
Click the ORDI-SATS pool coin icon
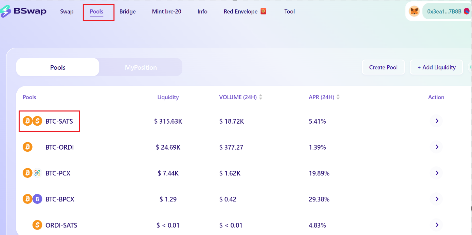[x=37, y=225]
